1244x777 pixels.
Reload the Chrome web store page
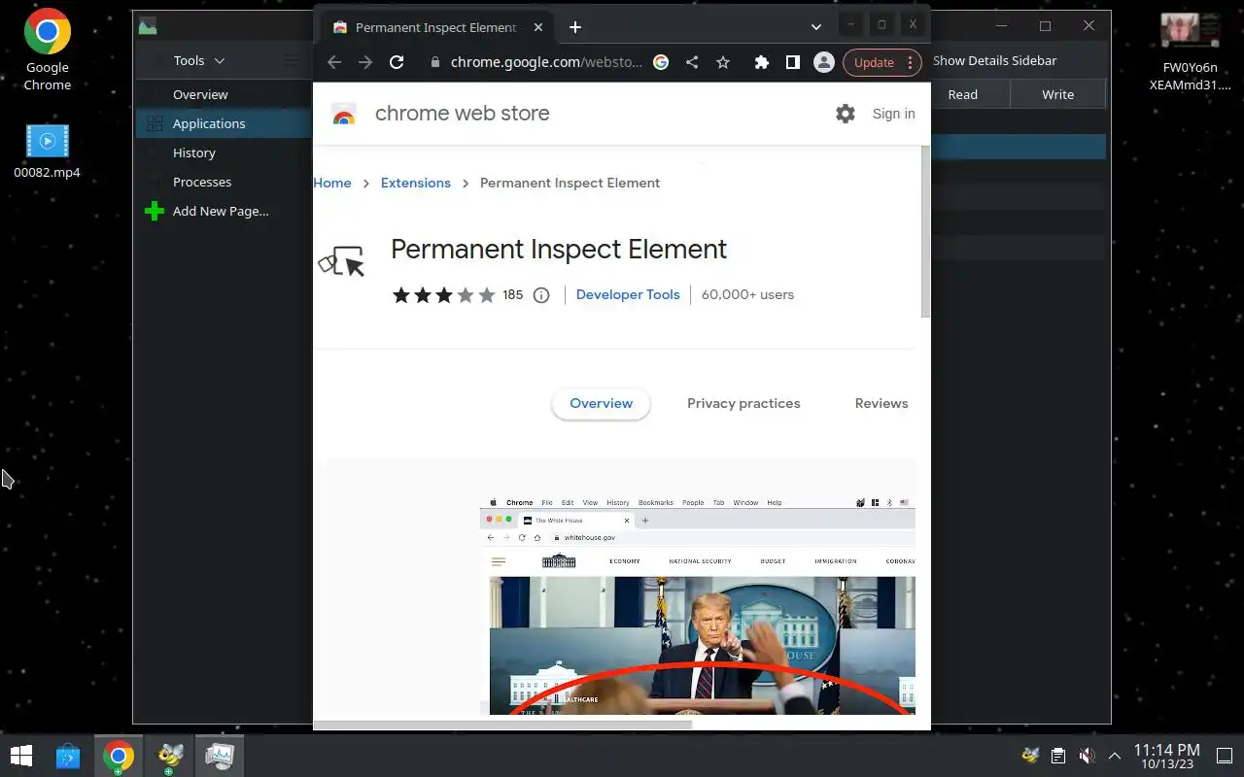coord(397,62)
